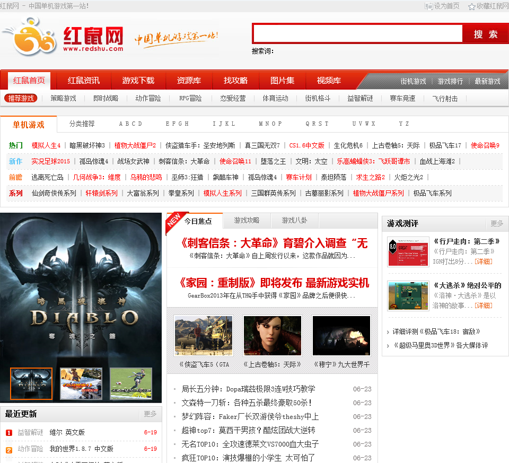Image resolution: width=509 pixels, height=463 pixels.
Task: Select the middle slideshow thumbnail with the red caption
Action: coord(81,384)
